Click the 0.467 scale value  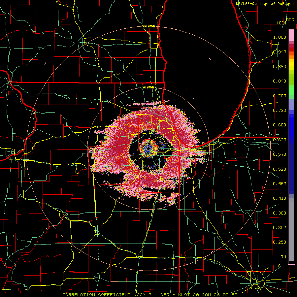pos(280,183)
